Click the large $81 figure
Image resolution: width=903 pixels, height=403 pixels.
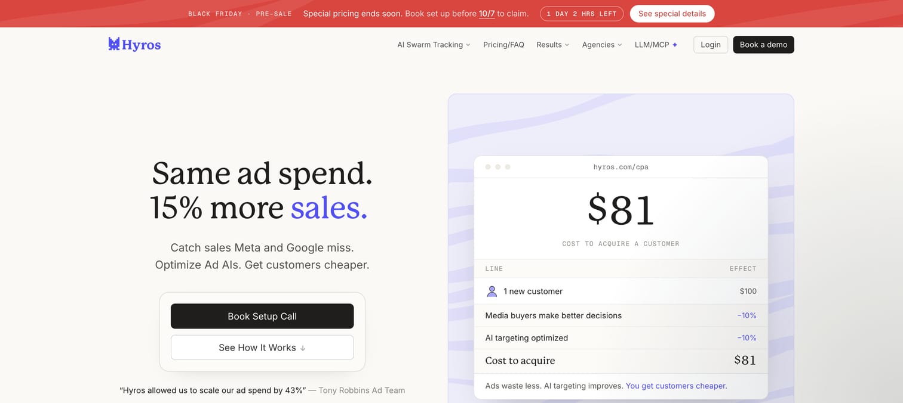621,210
